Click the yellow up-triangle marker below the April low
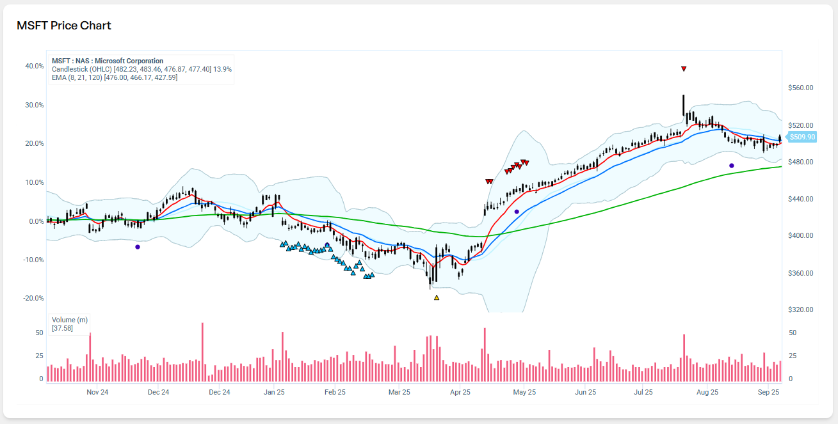 click(x=437, y=297)
